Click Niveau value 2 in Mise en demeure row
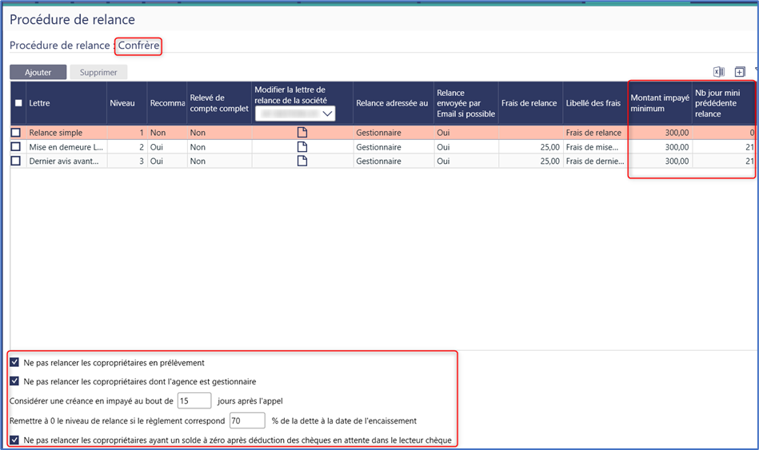The height and width of the screenshot is (450, 759). [x=127, y=147]
